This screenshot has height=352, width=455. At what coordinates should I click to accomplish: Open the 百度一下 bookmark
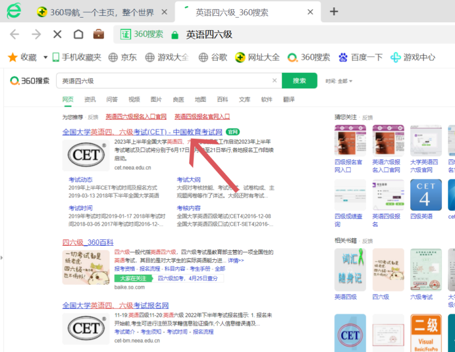point(361,57)
